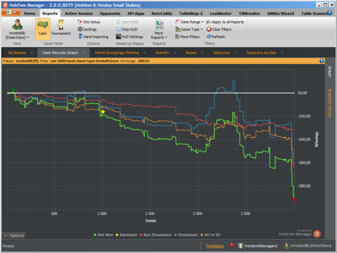Toggle All-In EV legend series
Screen dimensions: 337x253
point(210,235)
